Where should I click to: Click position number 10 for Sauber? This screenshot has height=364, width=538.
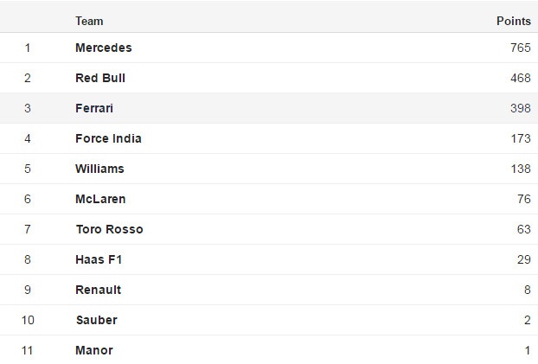click(28, 320)
